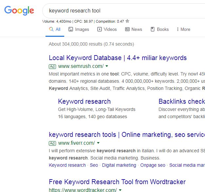This screenshot has height=192, width=205.
Task: Open the Local Keyword Database ad title
Action: [118, 58]
